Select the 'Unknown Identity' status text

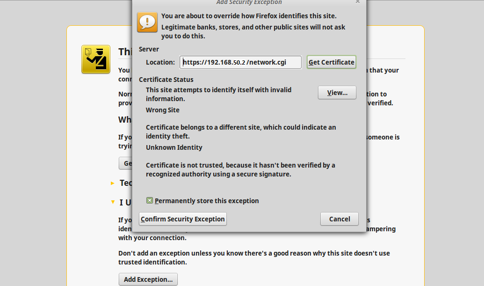point(174,147)
